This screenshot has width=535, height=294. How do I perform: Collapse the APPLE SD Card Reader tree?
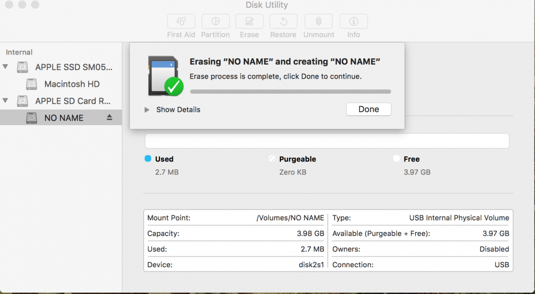click(5, 100)
